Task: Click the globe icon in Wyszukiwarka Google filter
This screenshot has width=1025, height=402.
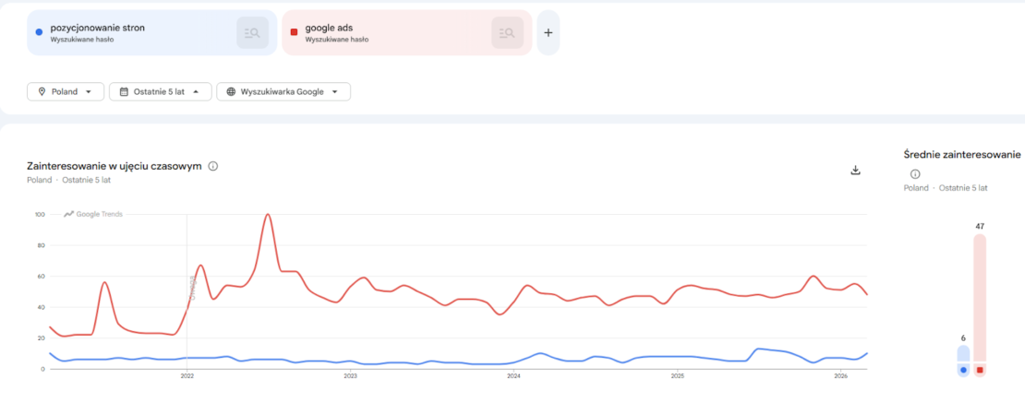Action: [231, 91]
